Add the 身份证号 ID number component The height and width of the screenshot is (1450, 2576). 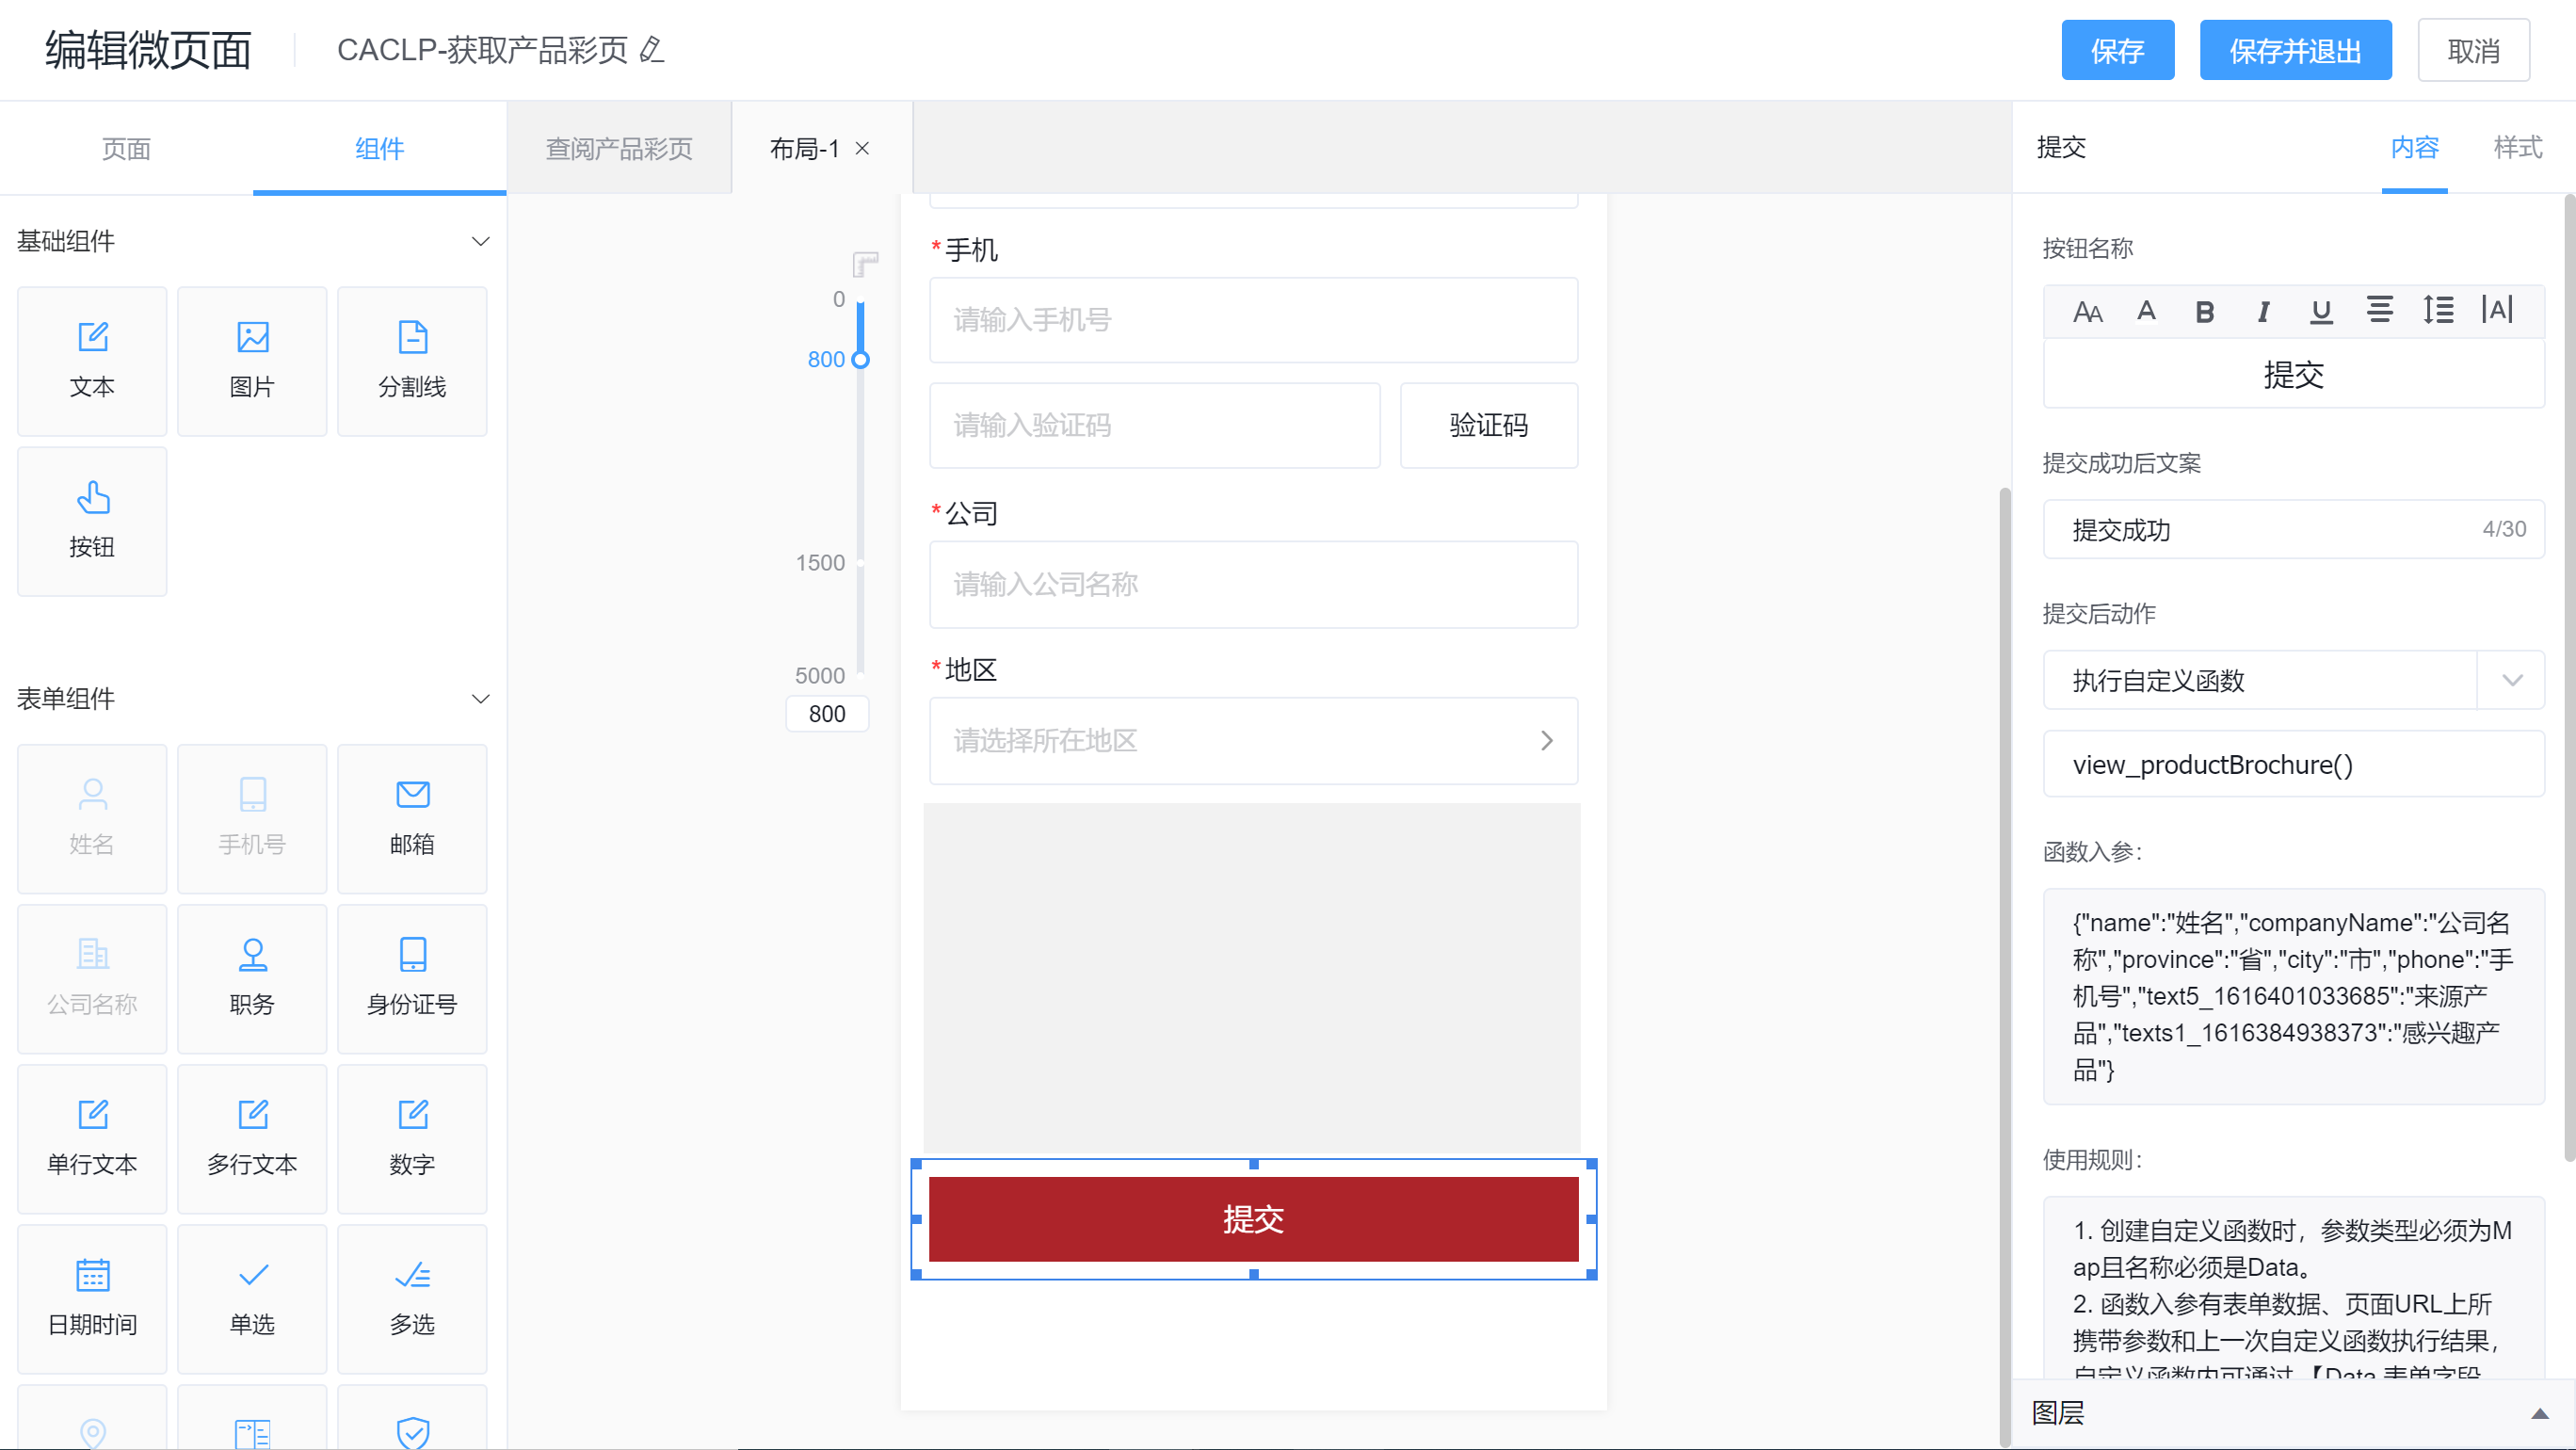click(412, 978)
